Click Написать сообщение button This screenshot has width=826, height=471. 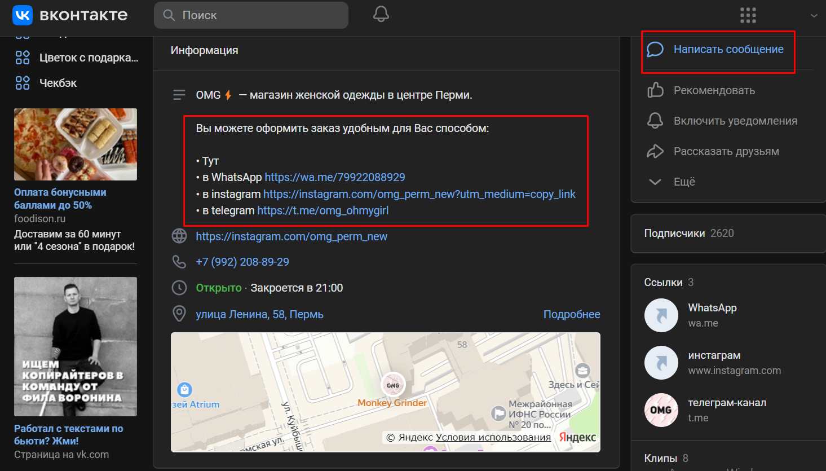[x=728, y=49]
